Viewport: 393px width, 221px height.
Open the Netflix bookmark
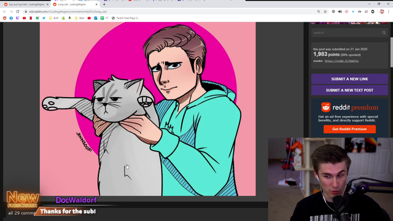click(31, 18)
